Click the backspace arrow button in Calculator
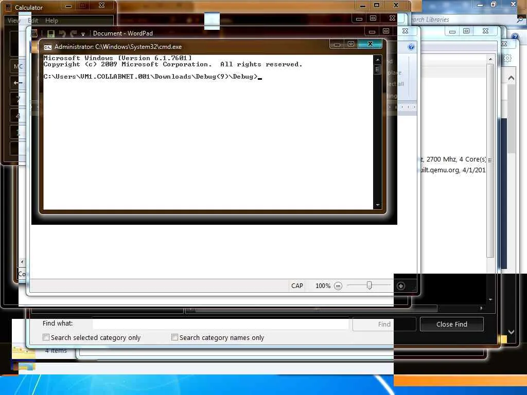Image resolution: width=527 pixels, height=395 pixels. [x=18, y=83]
